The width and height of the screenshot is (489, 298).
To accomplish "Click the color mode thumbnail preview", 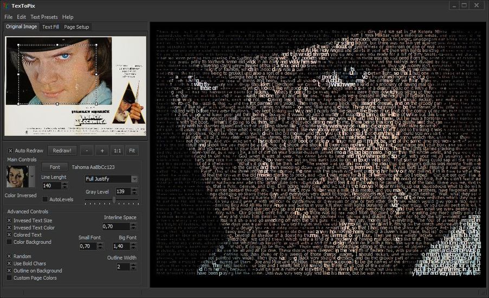I will pyautogui.click(x=17, y=177).
